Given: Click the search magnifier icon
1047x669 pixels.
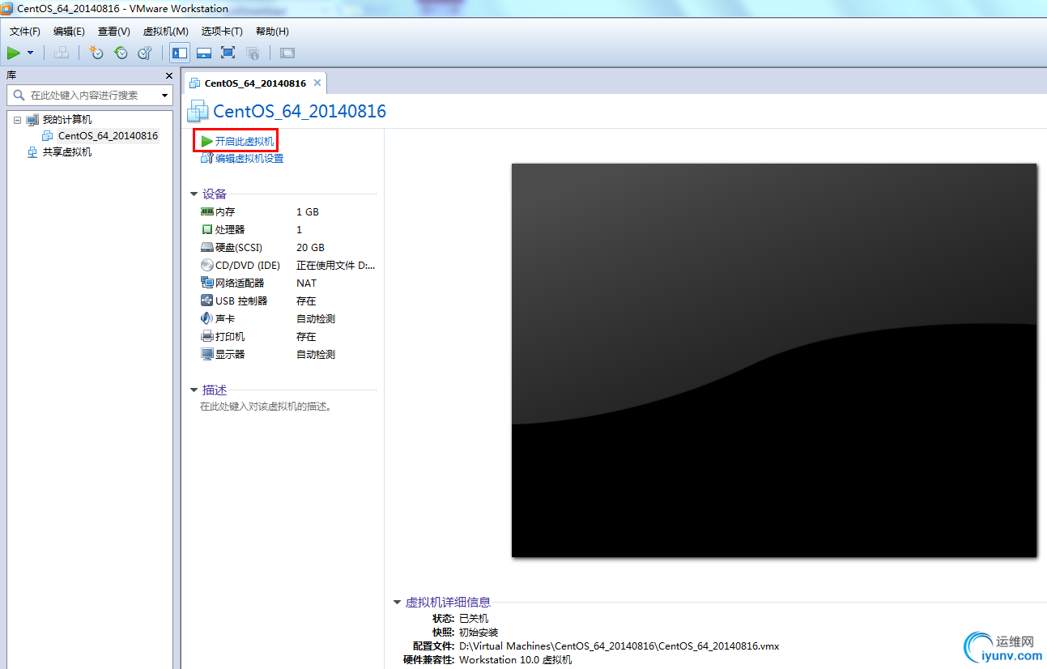Looking at the screenshot, I should [x=19, y=95].
